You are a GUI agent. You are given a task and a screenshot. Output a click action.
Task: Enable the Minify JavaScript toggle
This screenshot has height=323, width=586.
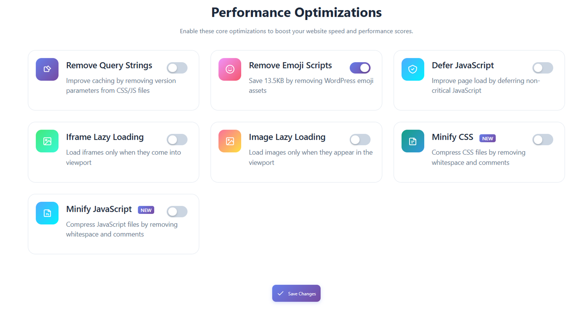coord(177,212)
